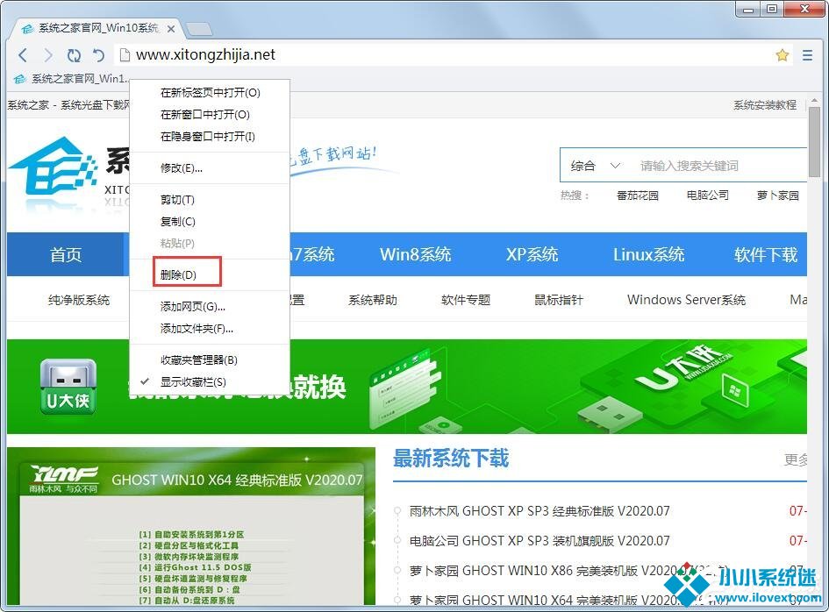Open the 萝卜家园 hot search link
829x612 pixels.
(778, 196)
